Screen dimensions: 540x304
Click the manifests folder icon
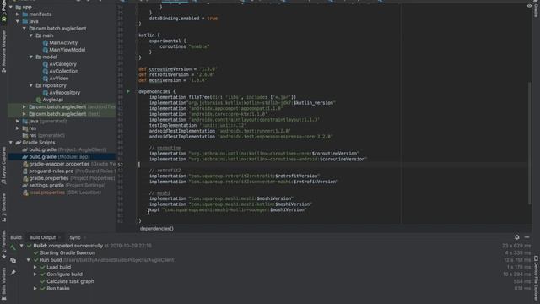pyautogui.click(x=25, y=14)
